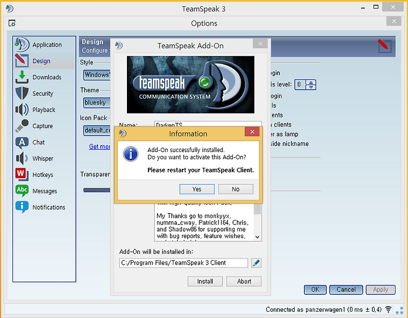Follow the Get more link under Icon Pack
Screen dimensions: 408x318
pyautogui.click(x=99, y=146)
